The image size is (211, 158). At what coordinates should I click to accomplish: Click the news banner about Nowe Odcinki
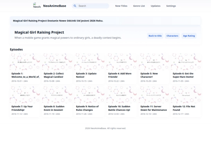coord(105,21)
